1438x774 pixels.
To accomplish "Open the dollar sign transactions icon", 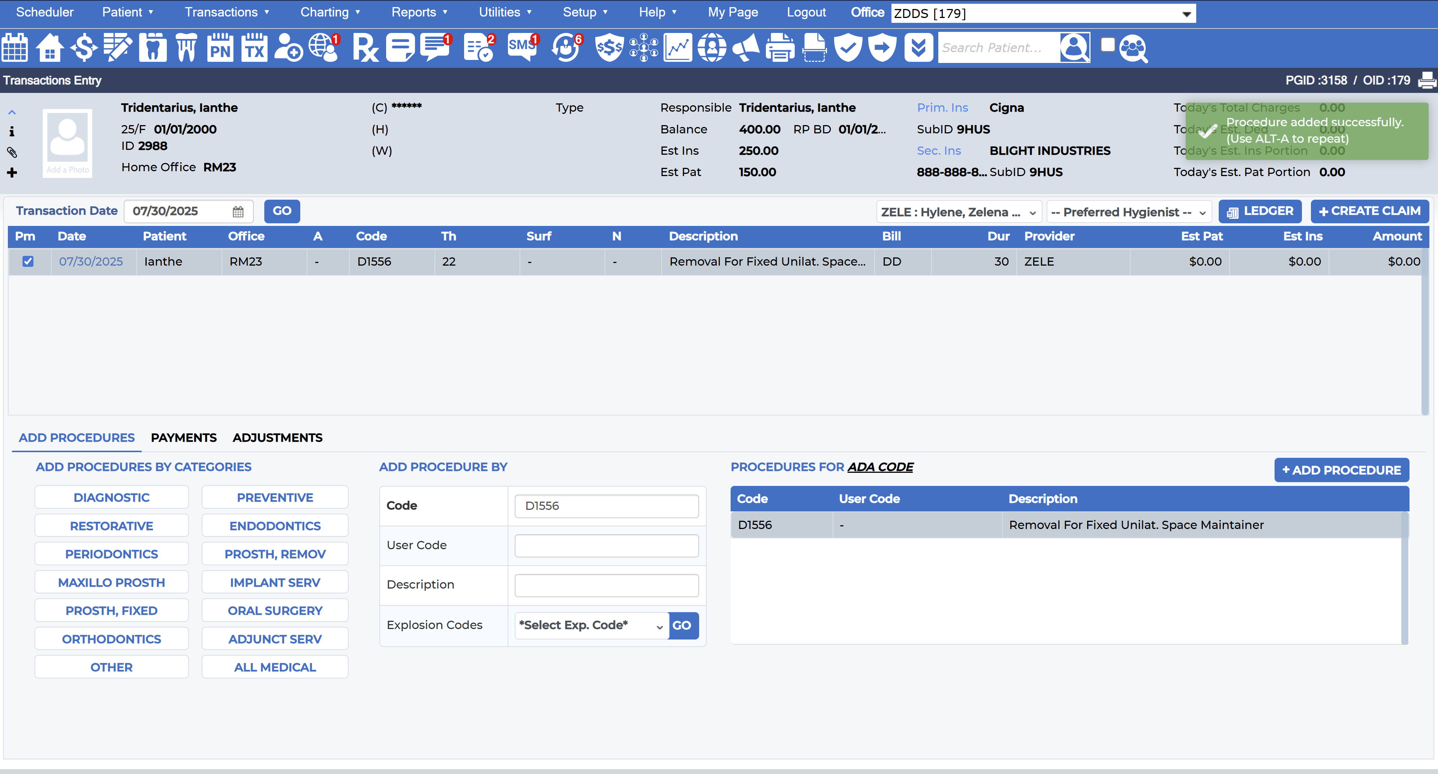I will [x=84, y=48].
